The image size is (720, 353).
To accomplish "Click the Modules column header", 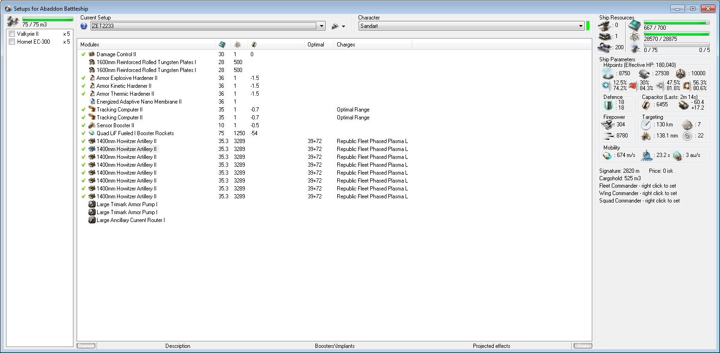I will pyautogui.click(x=90, y=45).
